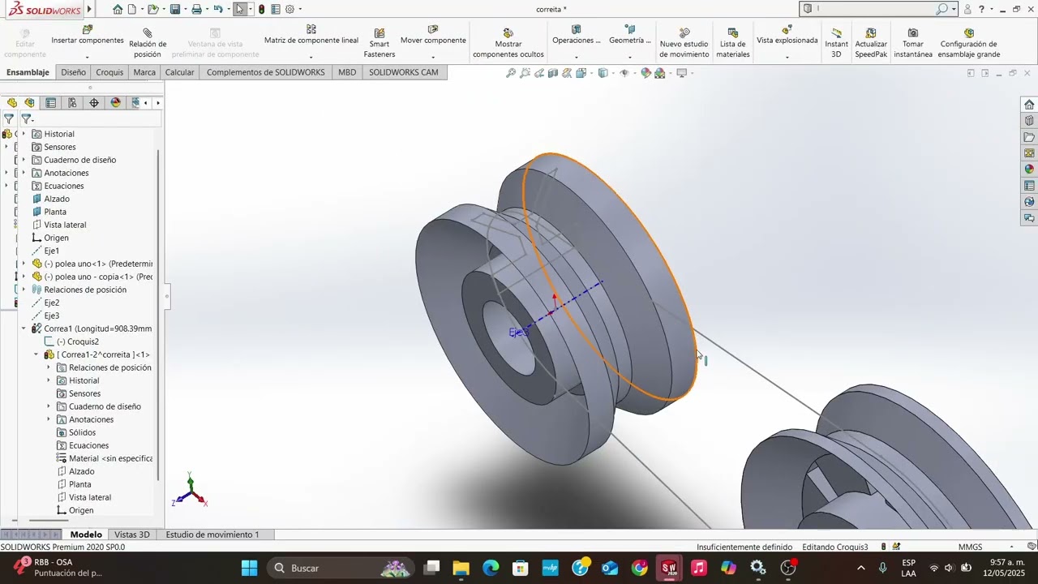The image size is (1038, 584).
Task: Click Mostrar componentes ocultos tool
Action: (x=508, y=43)
